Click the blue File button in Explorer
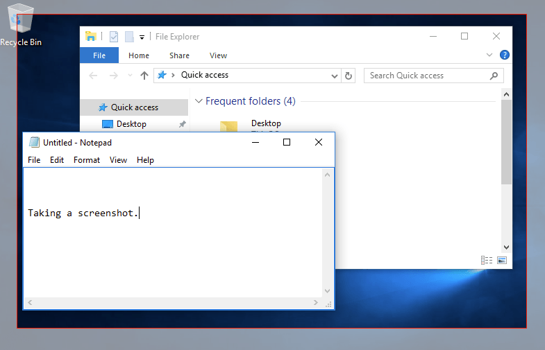 coord(99,55)
